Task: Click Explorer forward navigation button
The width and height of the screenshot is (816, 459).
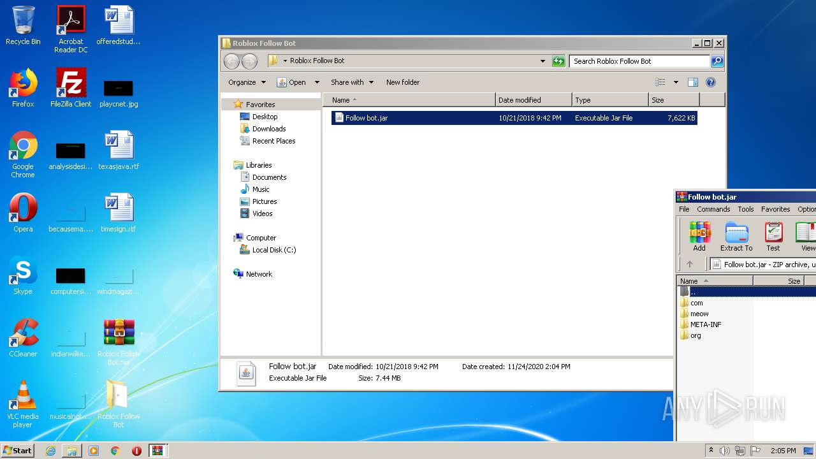Action: [x=249, y=61]
